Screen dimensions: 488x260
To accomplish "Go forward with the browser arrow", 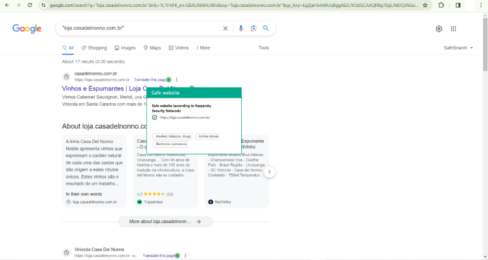I will [x=18, y=6].
